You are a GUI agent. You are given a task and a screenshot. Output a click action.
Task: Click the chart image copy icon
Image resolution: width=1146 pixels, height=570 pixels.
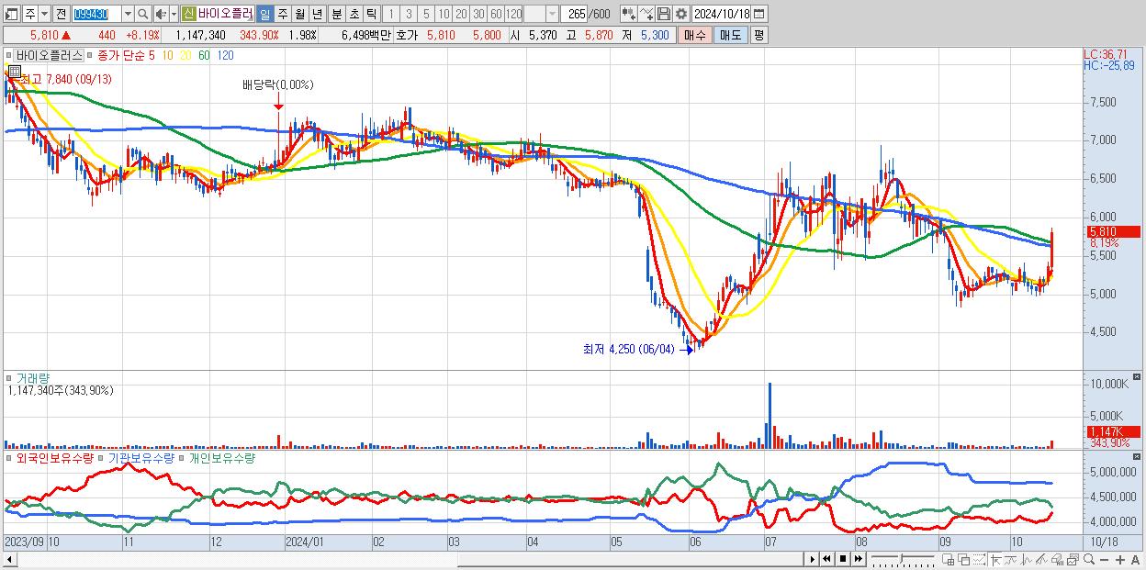(x=1073, y=559)
